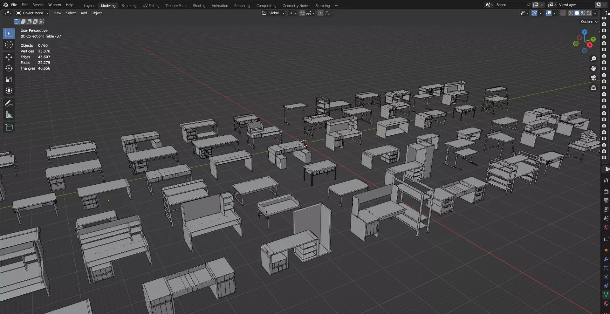Image resolution: width=610 pixels, height=314 pixels.
Task: Set selection mode to intersect
Action: point(41,22)
